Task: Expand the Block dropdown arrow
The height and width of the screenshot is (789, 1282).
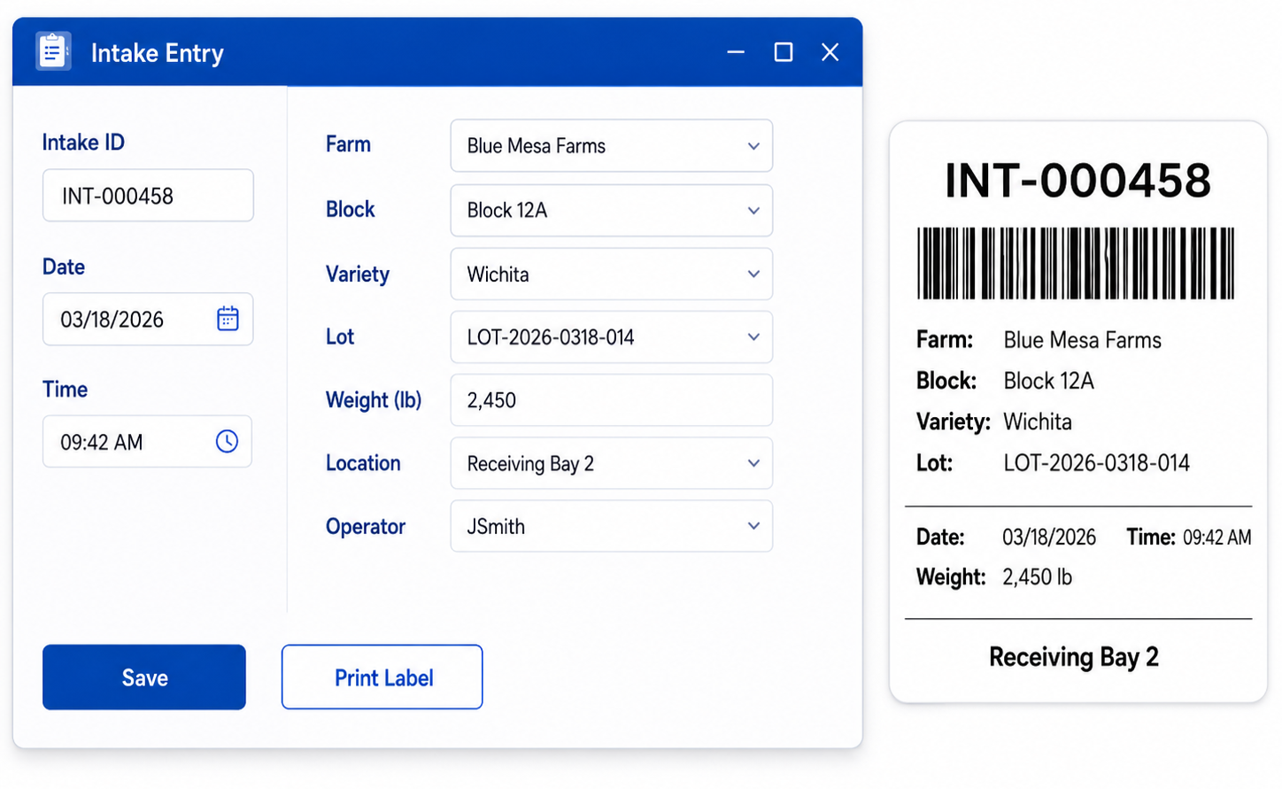Action: point(753,211)
